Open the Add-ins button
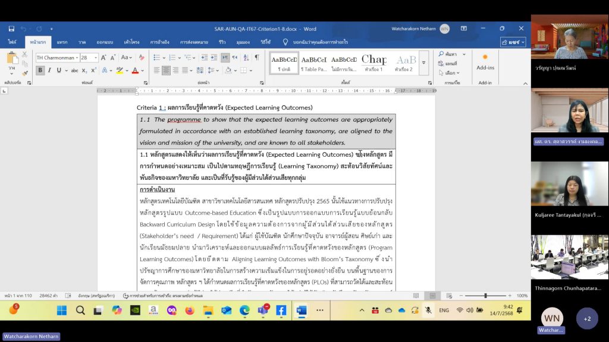Screen dimensions: 609x342 tap(485, 62)
